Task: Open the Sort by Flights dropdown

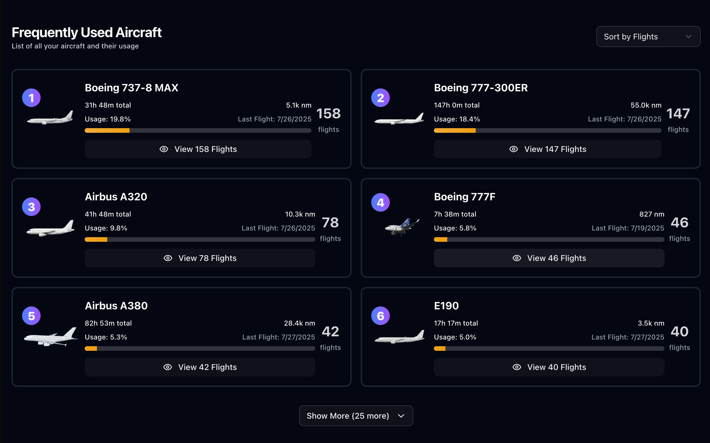Action: pyautogui.click(x=648, y=37)
